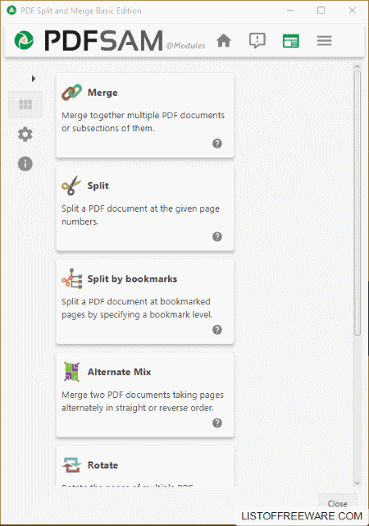Image resolution: width=369 pixels, height=526 pixels.
Task: Click the Close button
Action: tap(338, 504)
